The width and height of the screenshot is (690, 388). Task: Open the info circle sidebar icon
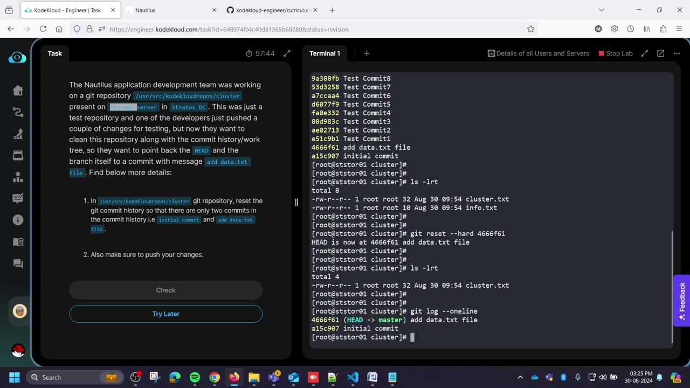(x=18, y=220)
